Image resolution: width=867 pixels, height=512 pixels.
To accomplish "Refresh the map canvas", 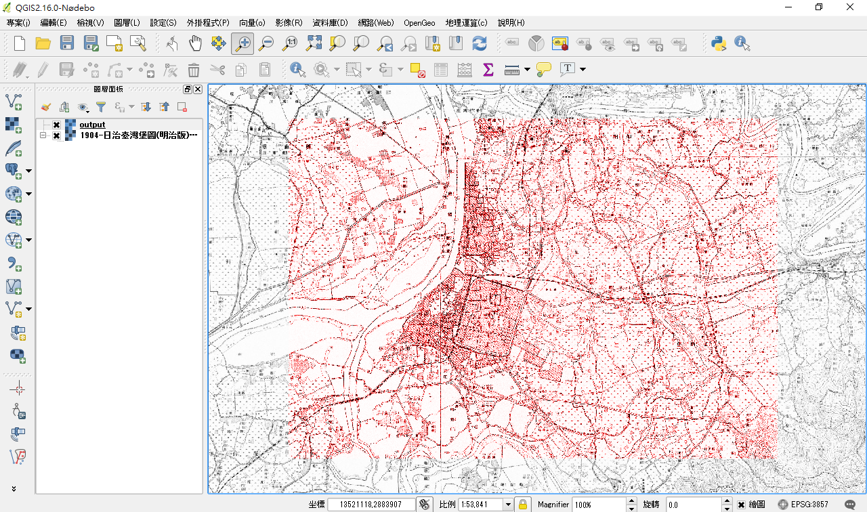I will pos(480,44).
